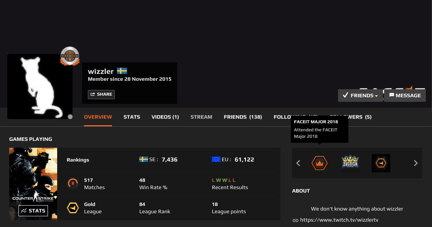
Task: Click the grey offline status dot
Action: pyautogui.click(x=70, y=117)
